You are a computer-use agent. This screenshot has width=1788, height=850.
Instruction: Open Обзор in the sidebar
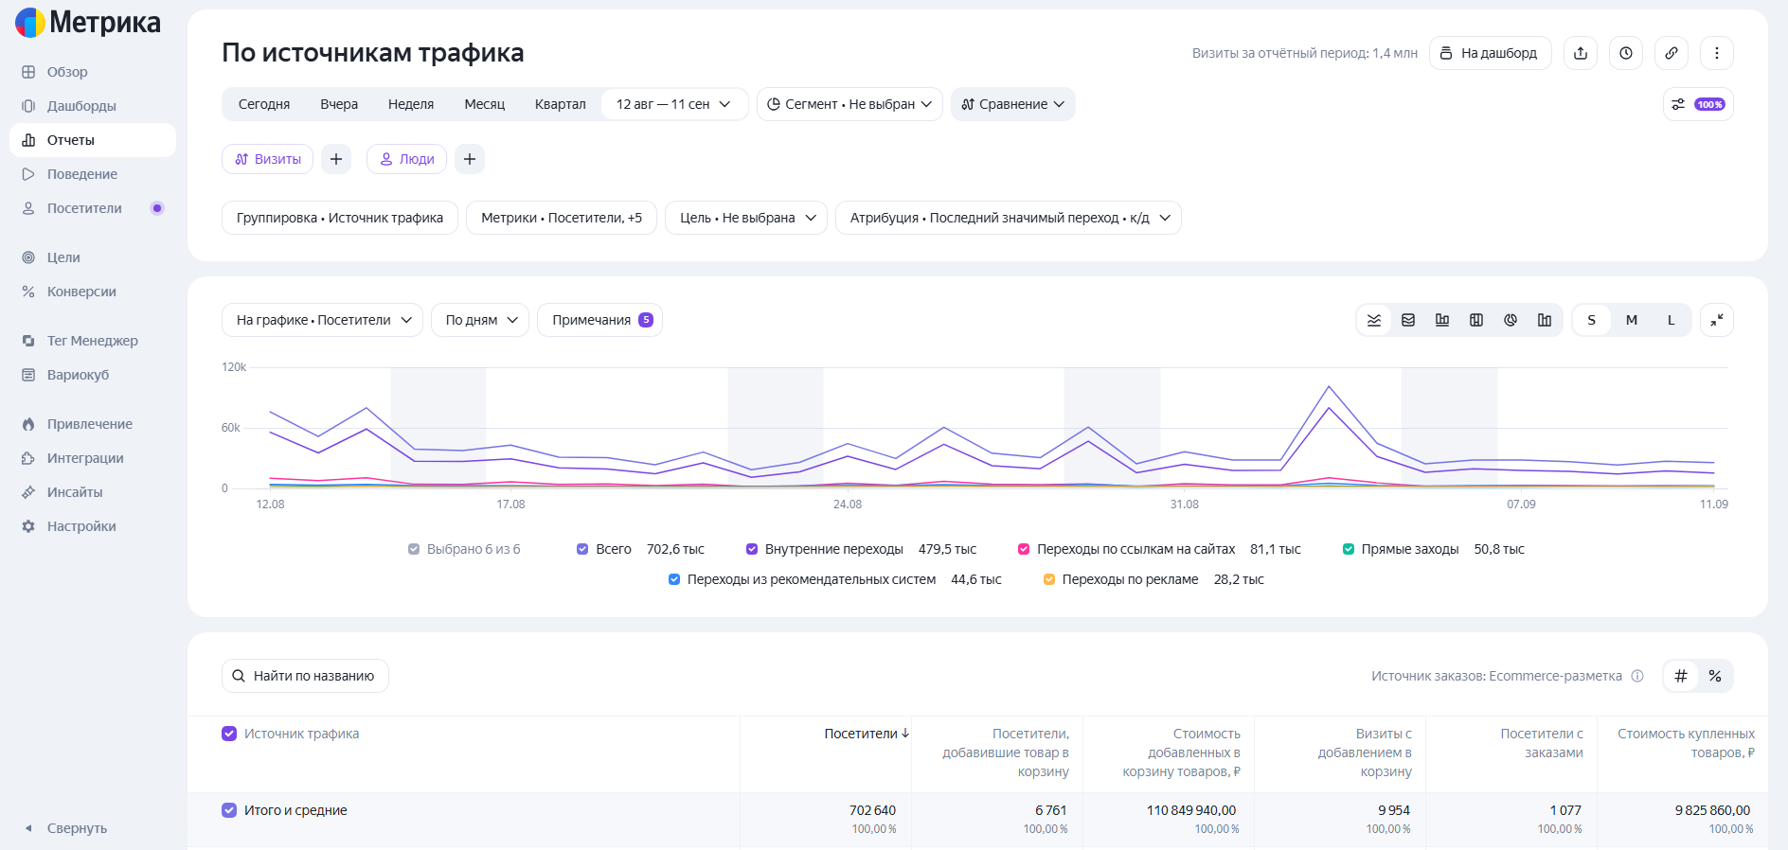[x=67, y=72]
